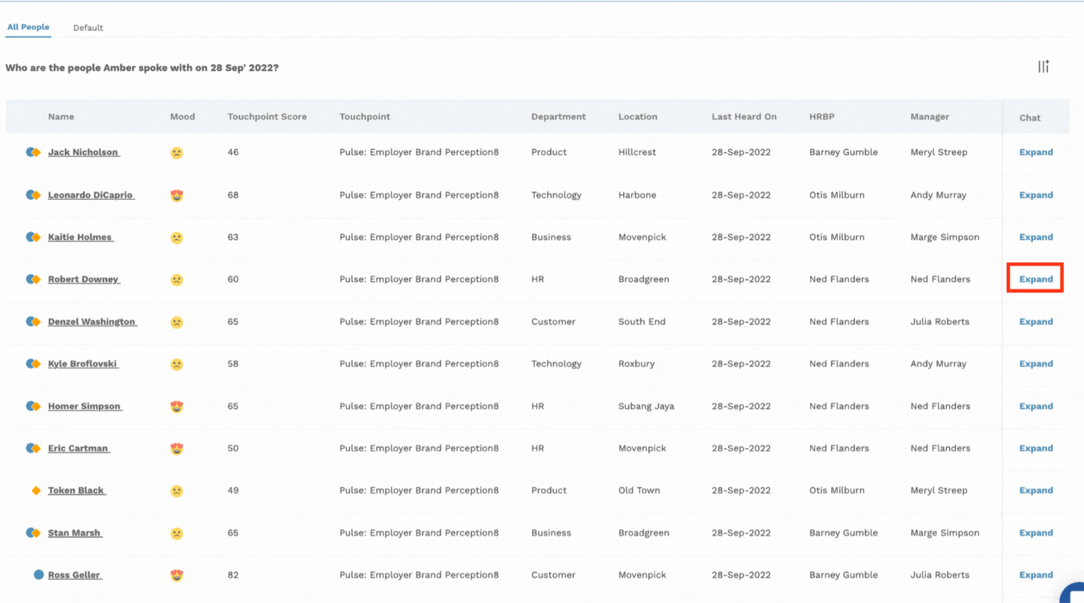The image size is (1084, 603).
Task: Click the Last Heard On column header
Action: (744, 117)
